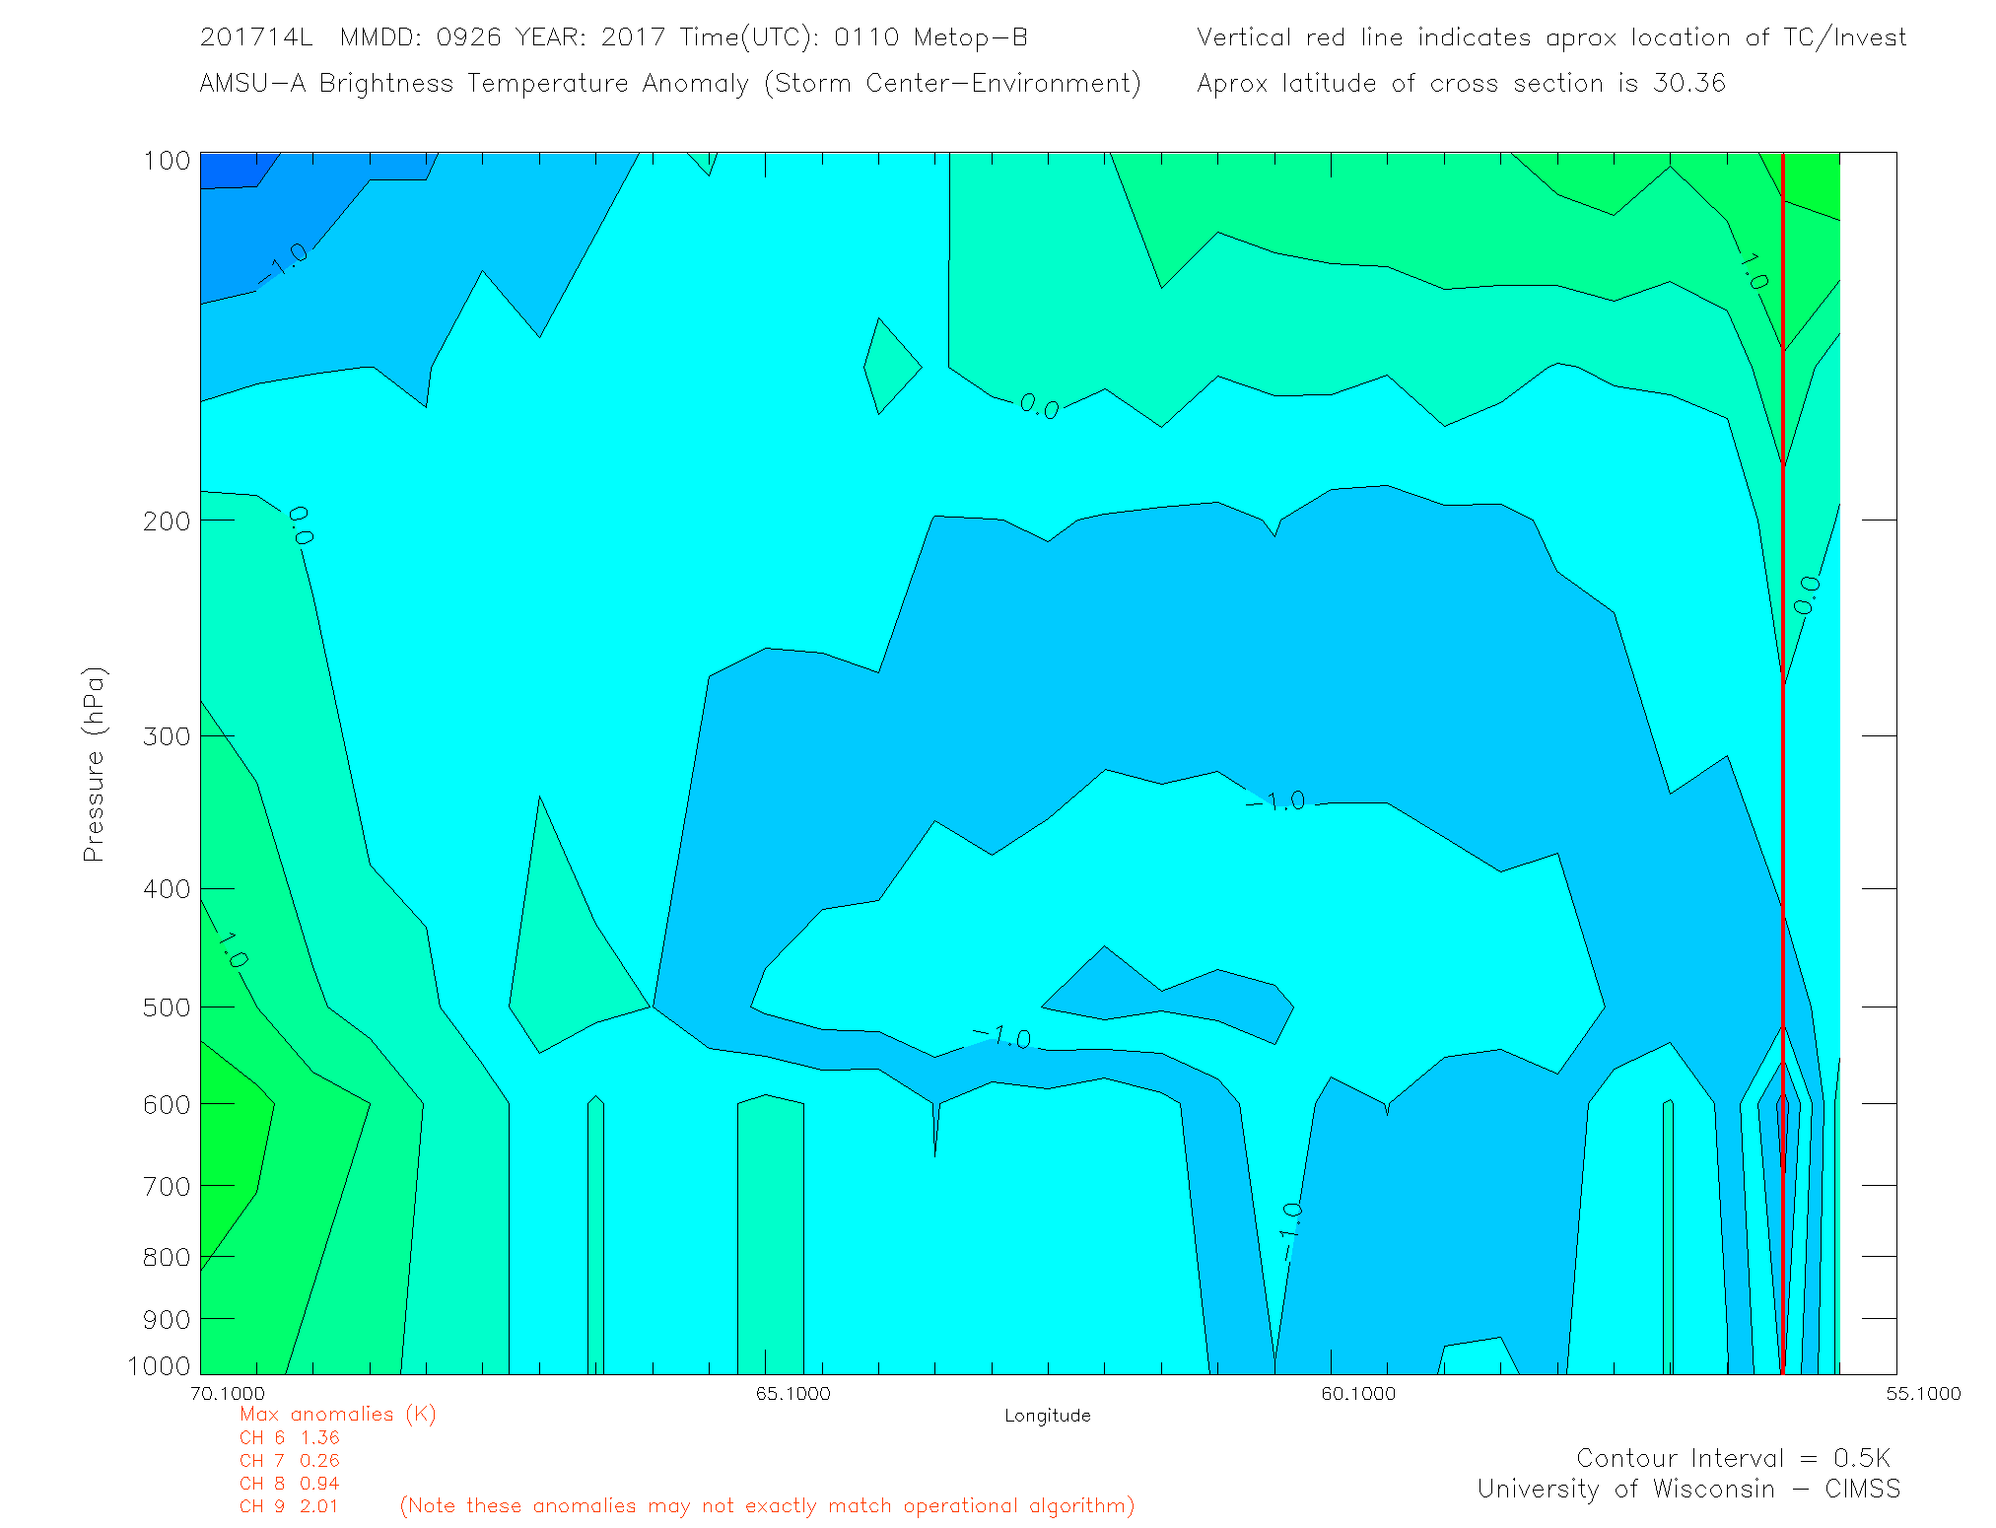The height and width of the screenshot is (1528, 1996).
Task: Click the Longitude axis title
Action: (1047, 1416)
